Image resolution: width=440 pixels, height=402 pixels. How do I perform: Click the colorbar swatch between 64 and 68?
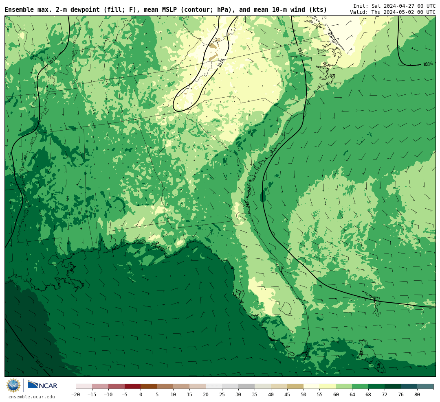pyautogui.click(x=360, y=387)
